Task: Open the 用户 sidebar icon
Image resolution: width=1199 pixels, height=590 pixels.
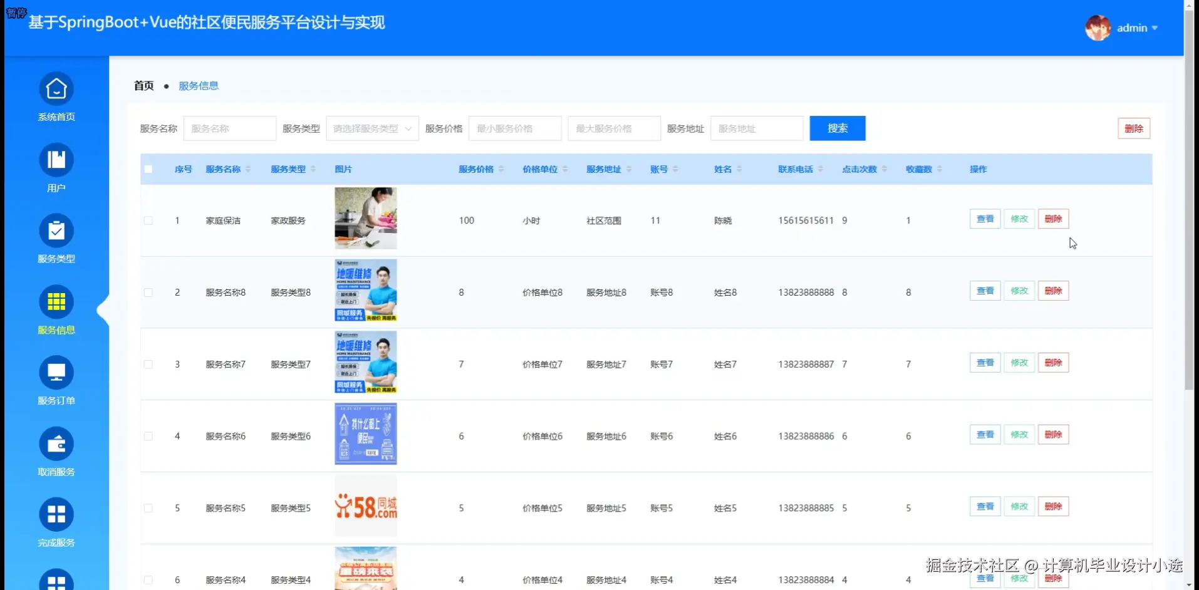Action: pos(56,160)
